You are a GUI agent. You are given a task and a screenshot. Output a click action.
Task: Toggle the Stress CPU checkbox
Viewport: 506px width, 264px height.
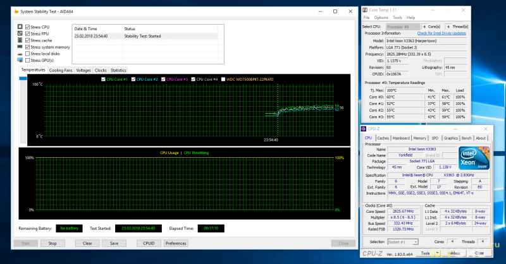[27, 27]
